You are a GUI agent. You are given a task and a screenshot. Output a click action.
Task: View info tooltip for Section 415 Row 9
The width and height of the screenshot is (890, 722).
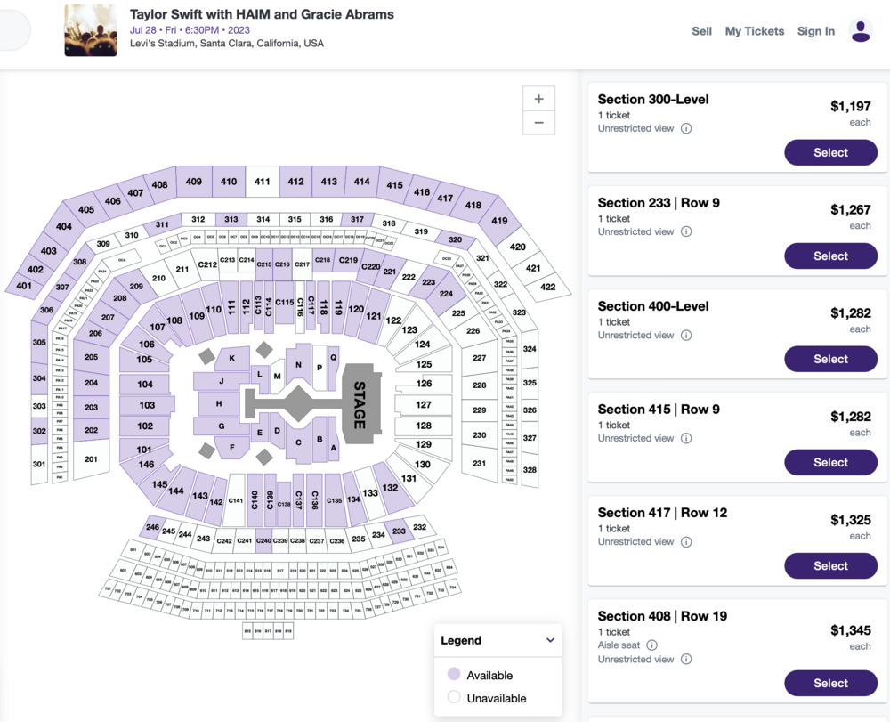[x=685, y=438]
